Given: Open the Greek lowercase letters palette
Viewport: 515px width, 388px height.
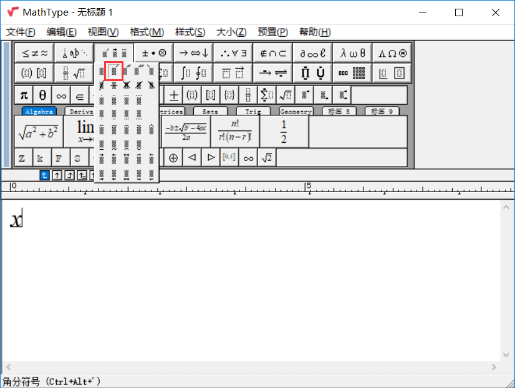Looking at the screenshot, I should coord(352,52).
